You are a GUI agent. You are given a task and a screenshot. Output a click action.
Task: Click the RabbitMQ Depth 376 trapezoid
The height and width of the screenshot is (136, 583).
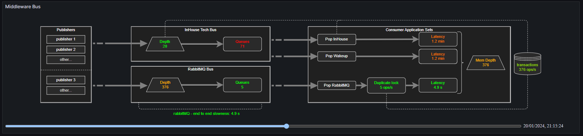[165, 85]
